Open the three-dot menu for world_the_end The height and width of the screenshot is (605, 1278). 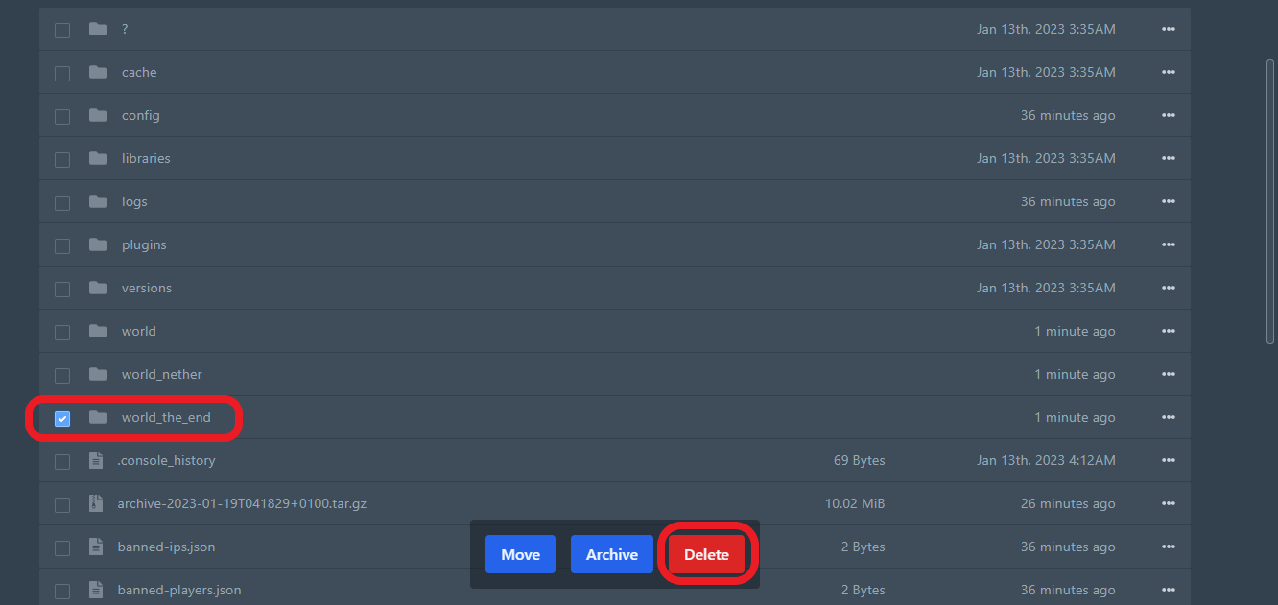point(1168,417)
